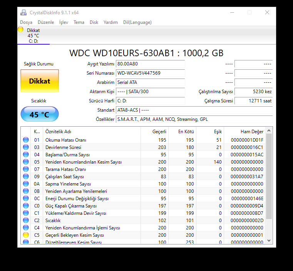Screen dimensions: 293x271
Task: Open the Yardım menu
Action: (111, 22)
